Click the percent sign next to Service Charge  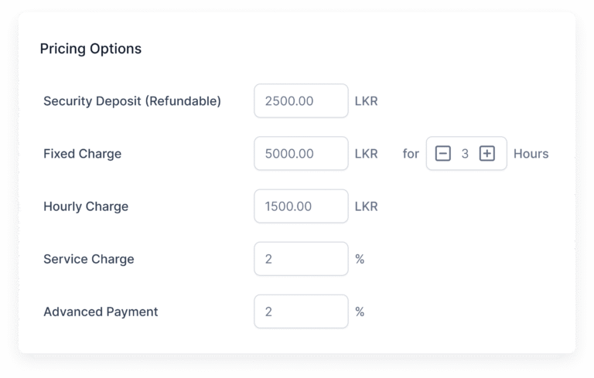pyautogui.click(x=360, y=259)
